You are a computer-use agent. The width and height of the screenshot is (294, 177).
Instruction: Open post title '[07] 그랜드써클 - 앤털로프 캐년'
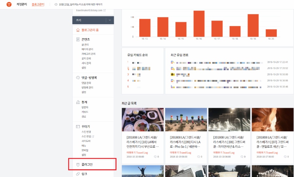272,142
